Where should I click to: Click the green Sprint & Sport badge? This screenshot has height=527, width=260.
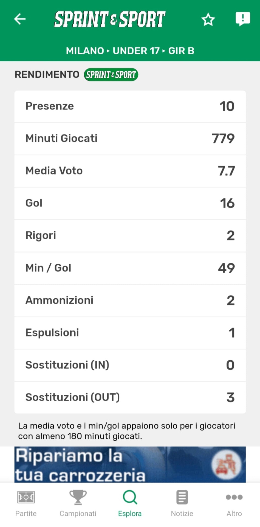[x=111, y=75]
